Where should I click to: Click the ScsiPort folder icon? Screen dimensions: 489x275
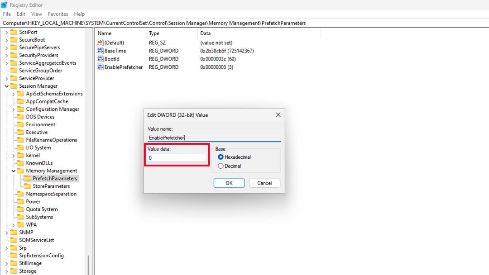[x=14, y=32]
